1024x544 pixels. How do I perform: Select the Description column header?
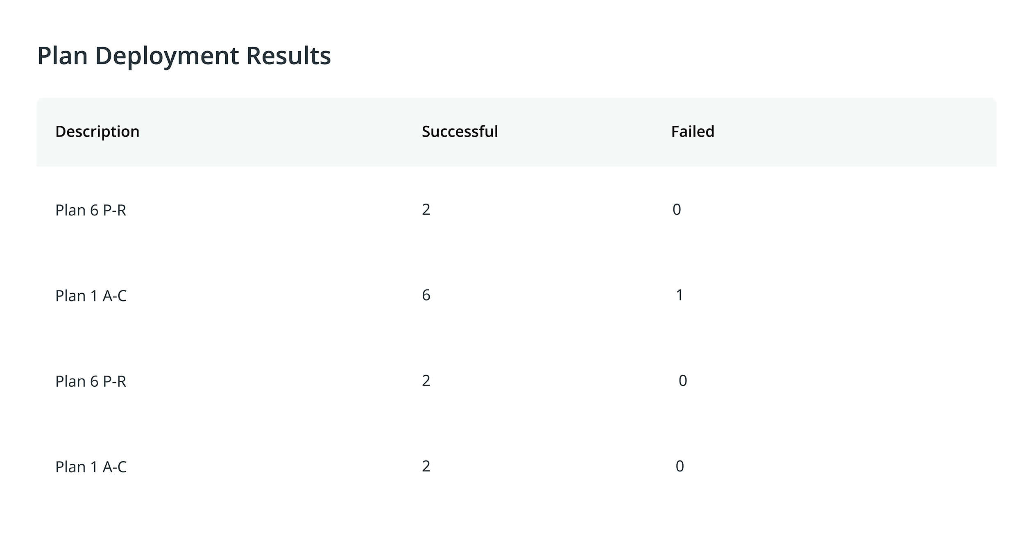tap(97, 131)
